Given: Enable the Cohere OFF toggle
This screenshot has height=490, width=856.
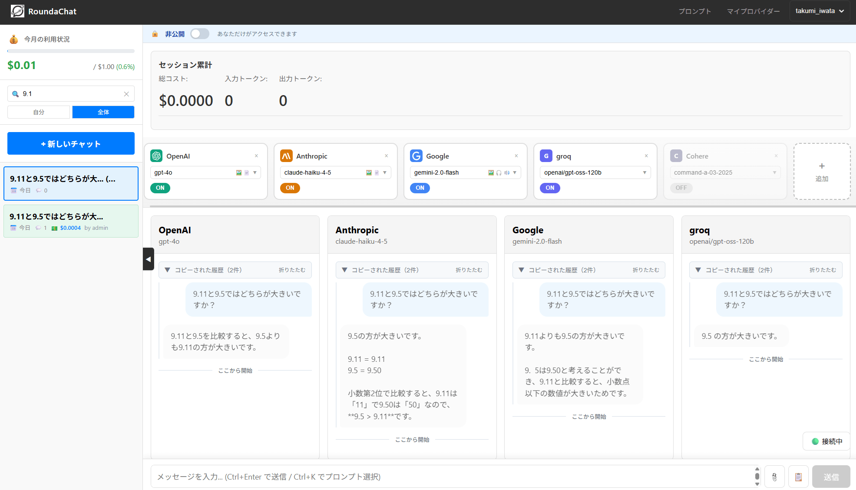Looking at the screenshot, I should [681, 188].
